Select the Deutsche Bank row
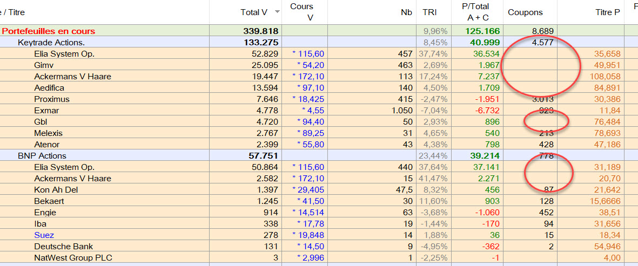638x266 pixels. (x=56, y=247)
